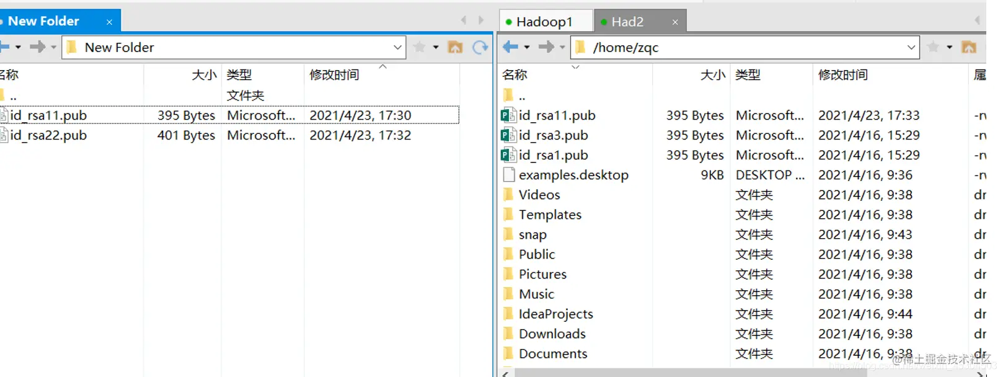Image resolution: width=1003 pixels, height=377 pixels.
Task: Open forward history dropdown in local pane
Action: (x=53, y=47)
